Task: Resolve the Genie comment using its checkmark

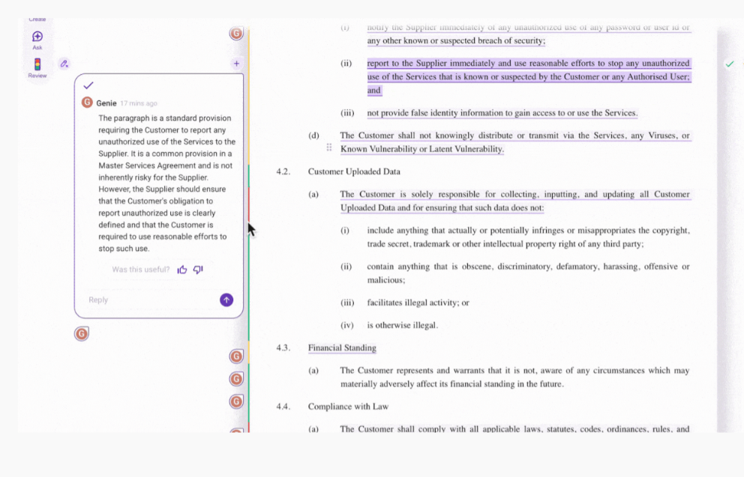Action: 88,85
